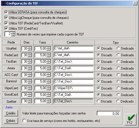The image size is (139, 128).
Task: Confirm settings with the F12 checkmark button
Action: [x=130, y=119]
